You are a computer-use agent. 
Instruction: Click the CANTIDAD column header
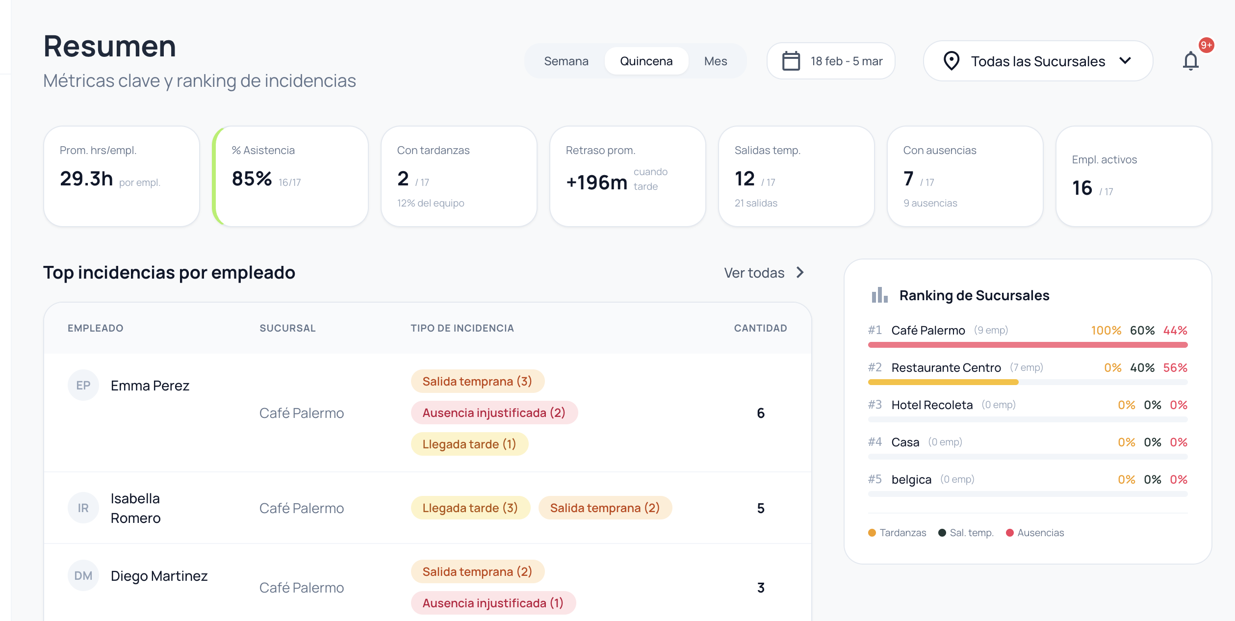[x=760, y=328]
